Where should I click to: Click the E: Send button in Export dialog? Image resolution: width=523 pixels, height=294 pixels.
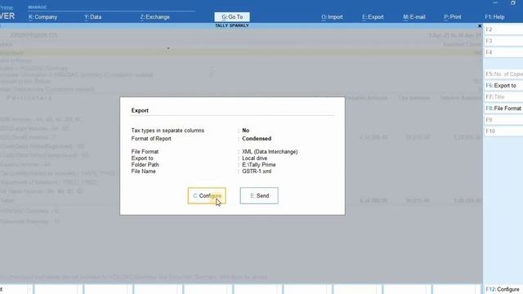click(259, 196)
